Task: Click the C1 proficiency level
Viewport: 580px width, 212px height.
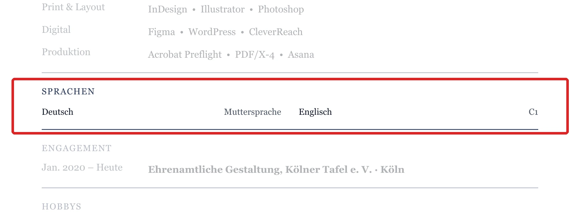Action: point(533,112)
